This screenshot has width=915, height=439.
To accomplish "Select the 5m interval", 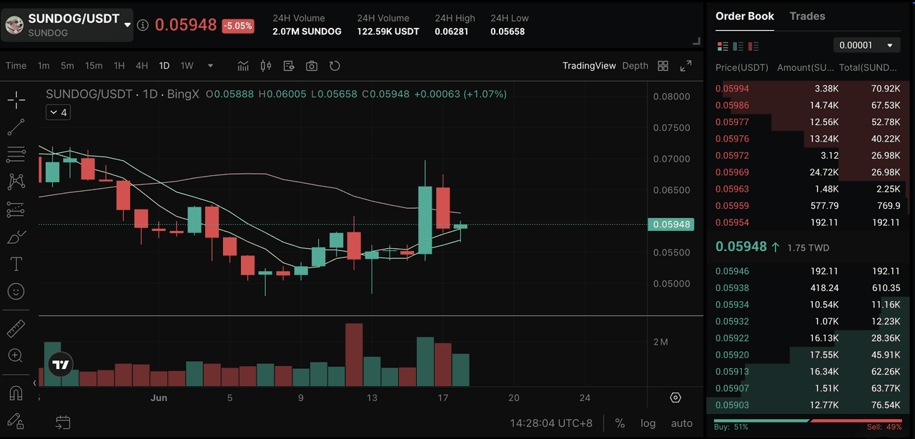I will tap(67, 66).
